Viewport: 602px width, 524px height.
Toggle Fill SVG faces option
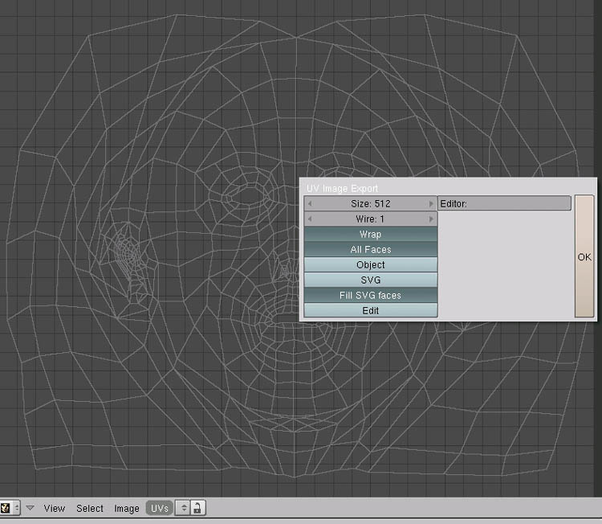click(370, 295)
